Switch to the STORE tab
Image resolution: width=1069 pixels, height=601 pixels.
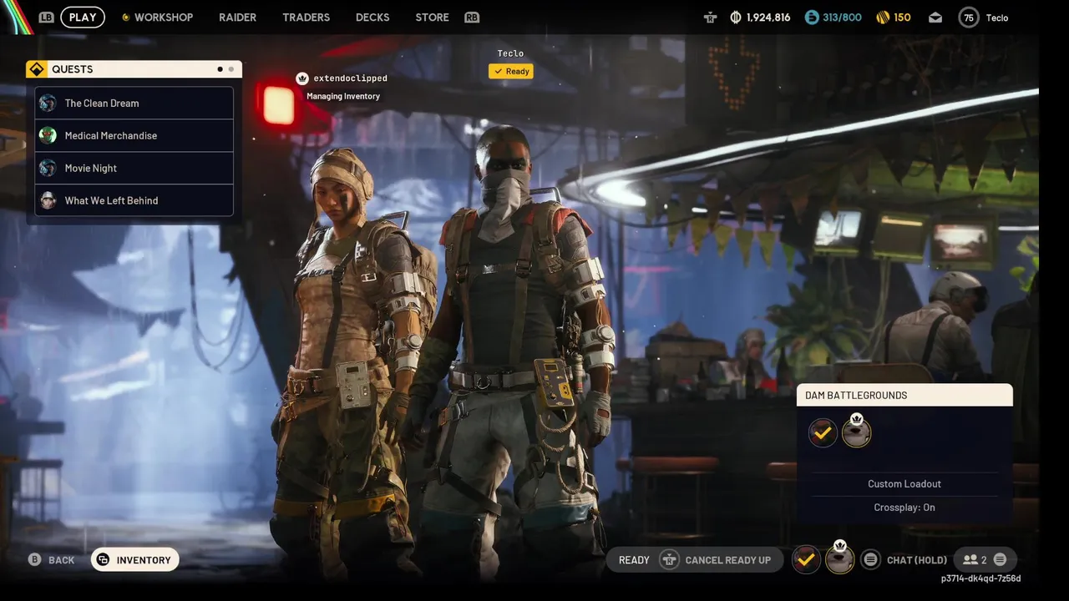(x=432, y=17)
